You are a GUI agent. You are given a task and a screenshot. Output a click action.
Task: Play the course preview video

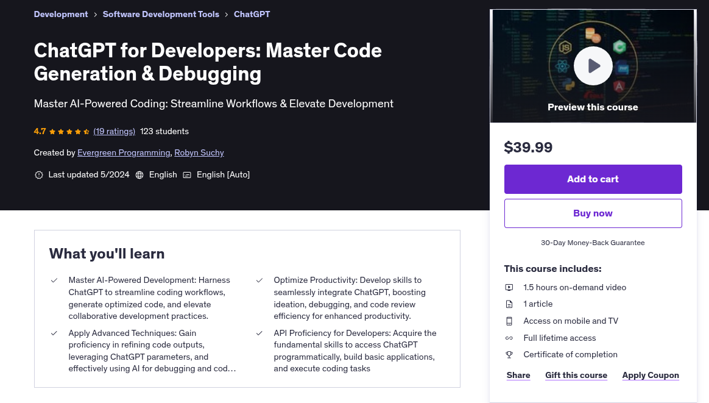[x=593, y=66]
